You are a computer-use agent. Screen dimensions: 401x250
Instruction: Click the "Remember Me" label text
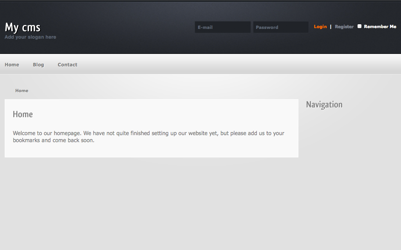[x=380, y=27]
